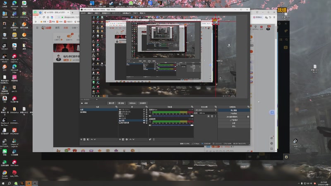The image size is (331, 186).
Task: Open source properties button above Scenes panel
Action: [x=111, y=103]
